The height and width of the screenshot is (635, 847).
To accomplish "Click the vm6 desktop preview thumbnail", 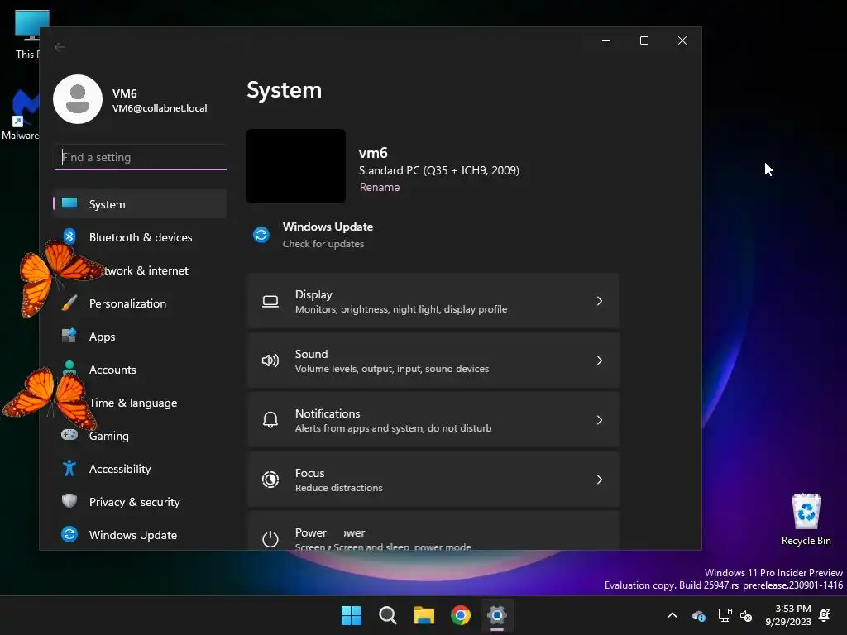I will pyautogui.click(x=296, y=166).
